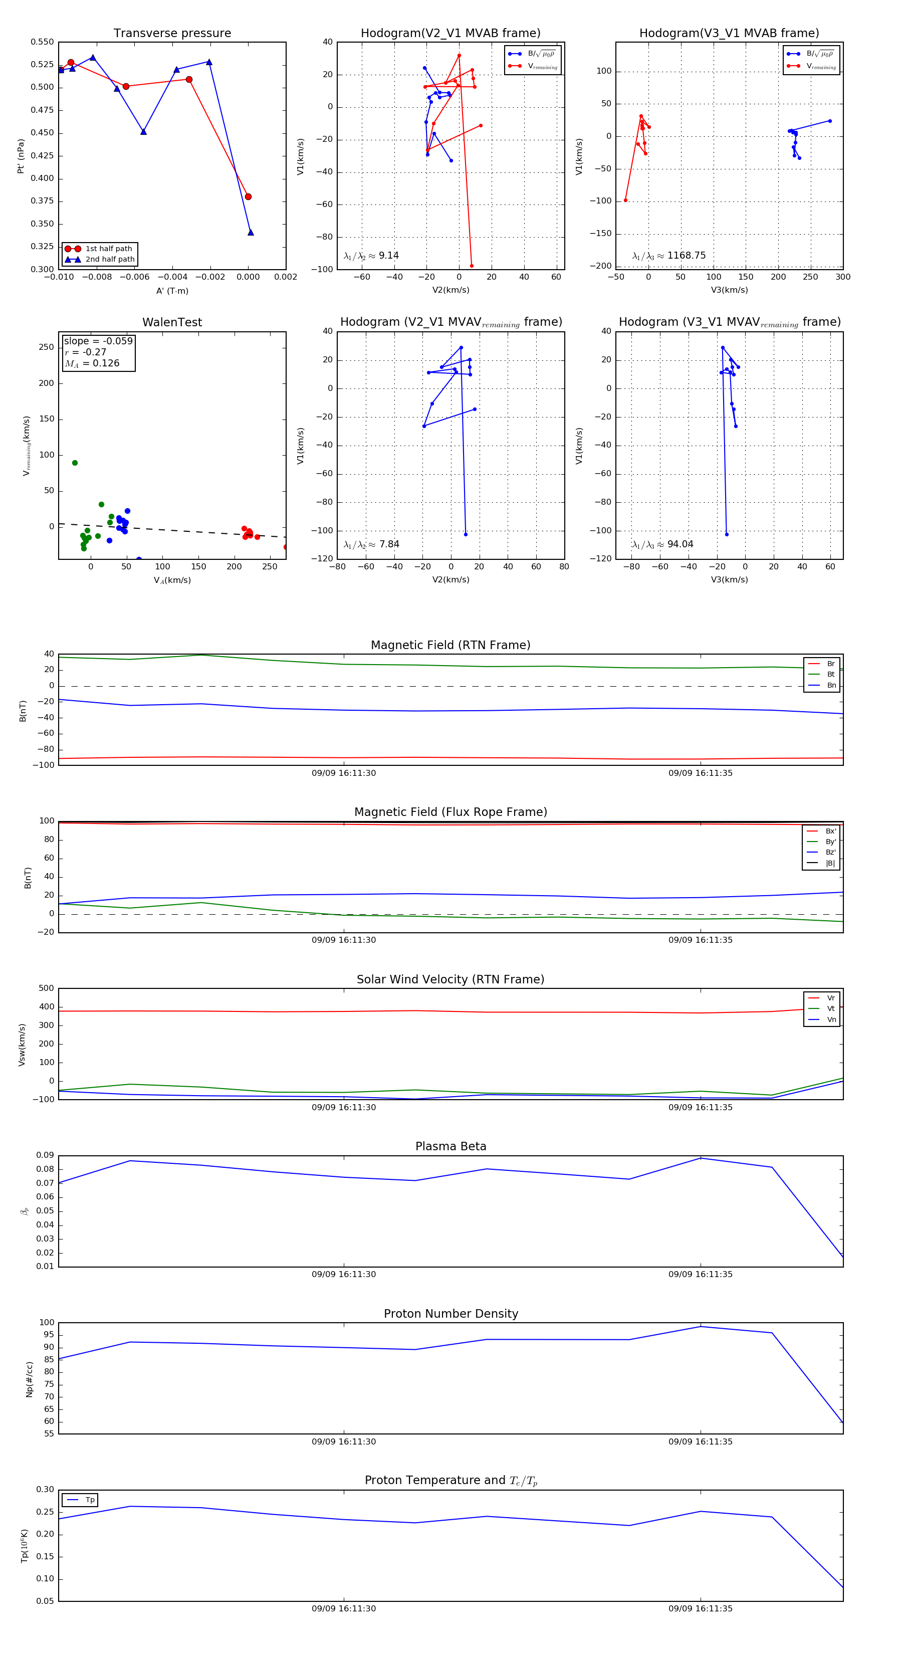Select the Br legend entry
This screenshot has height=1654, width=902.
tap(822, 664)
